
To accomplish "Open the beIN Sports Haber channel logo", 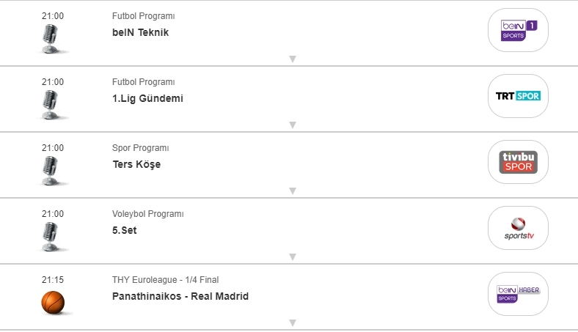I will [x=519, y=294].
